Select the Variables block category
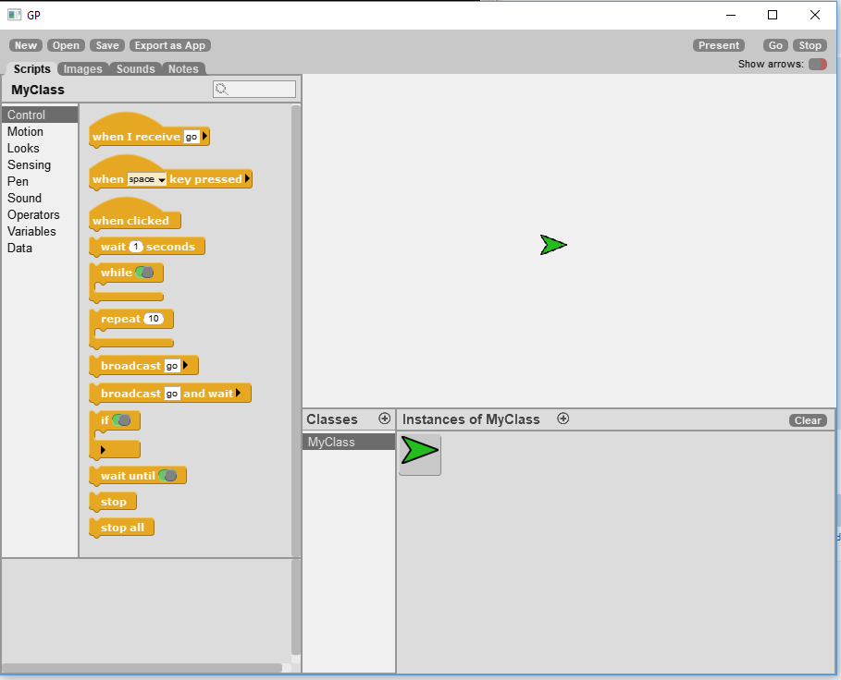Viewport: 841px width, 680px height. (40, 231)
